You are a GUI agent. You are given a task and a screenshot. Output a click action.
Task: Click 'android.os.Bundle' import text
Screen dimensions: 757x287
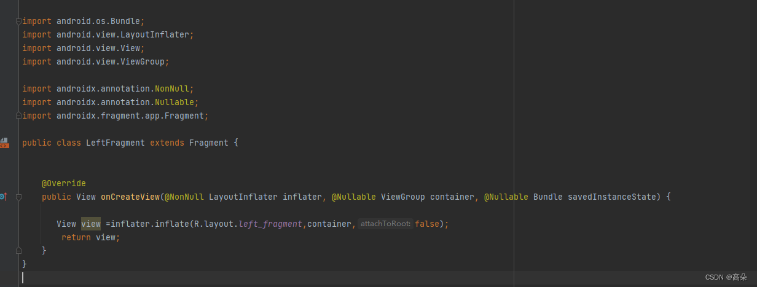[98, 21]
